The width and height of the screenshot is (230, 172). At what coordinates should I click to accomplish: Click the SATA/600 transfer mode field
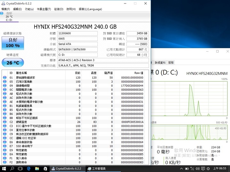point(77,49)
